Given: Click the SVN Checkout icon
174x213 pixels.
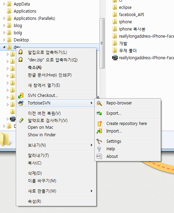Looking at the screenshot, I should pyautogui.click(x=21, y=96).
